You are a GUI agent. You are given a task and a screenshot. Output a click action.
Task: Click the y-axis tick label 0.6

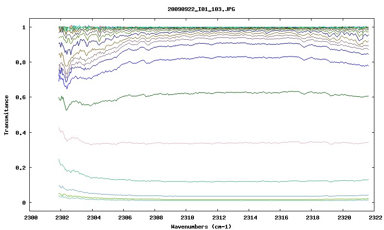click(x=21, y=97)
